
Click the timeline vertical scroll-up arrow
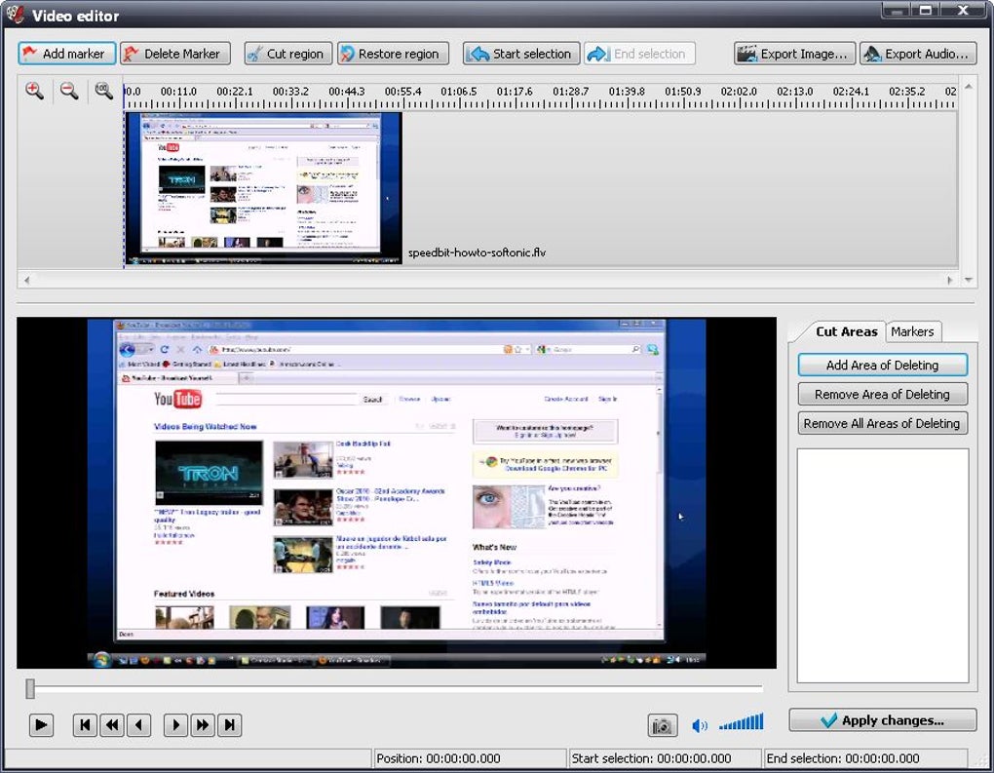click(968, 86)
